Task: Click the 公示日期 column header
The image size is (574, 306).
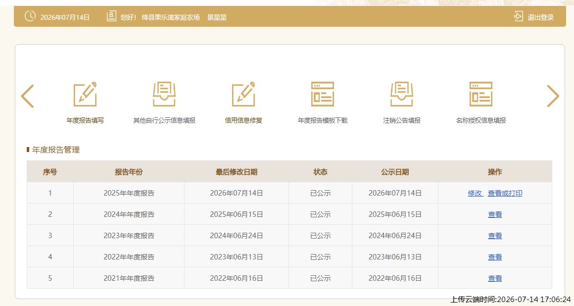Action: click(395, 172)
